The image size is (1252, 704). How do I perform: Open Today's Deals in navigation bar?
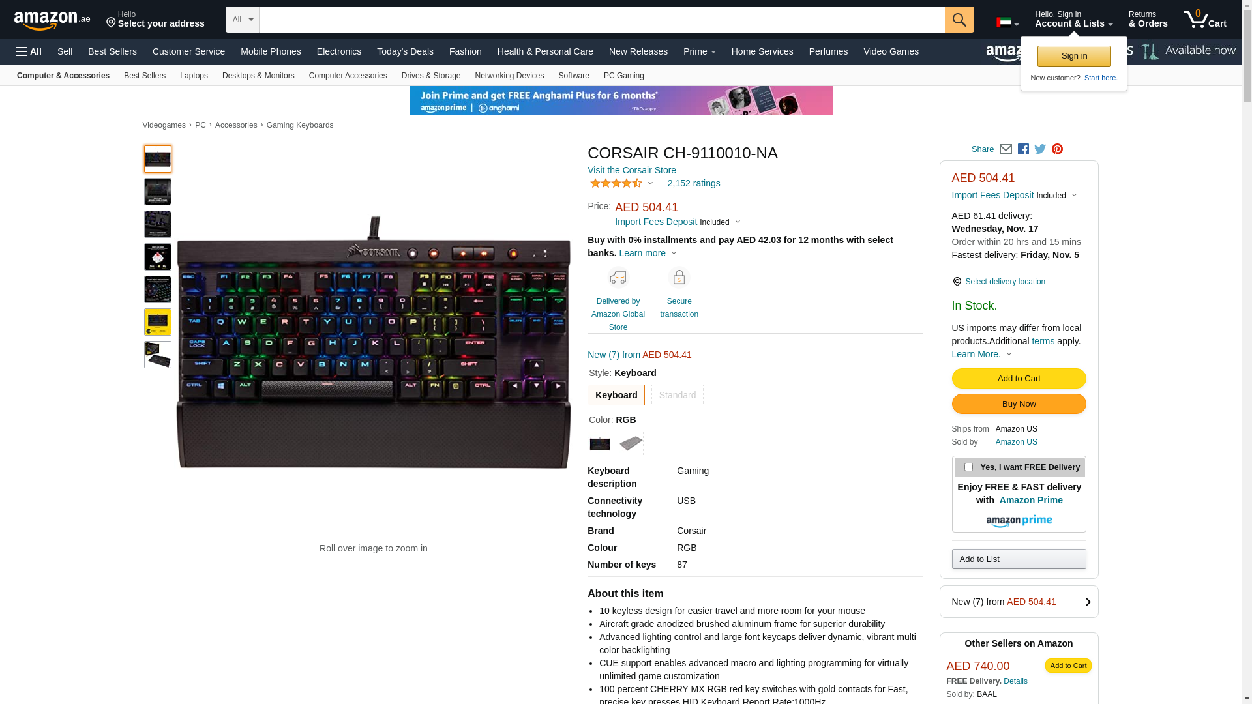405,51
